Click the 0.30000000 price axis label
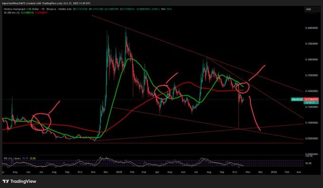The image size is (323, 188). click(311, 59)
